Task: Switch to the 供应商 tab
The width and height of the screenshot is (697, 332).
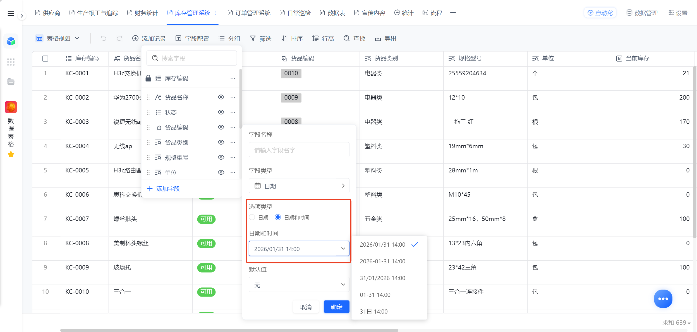Action: point(48,13)
